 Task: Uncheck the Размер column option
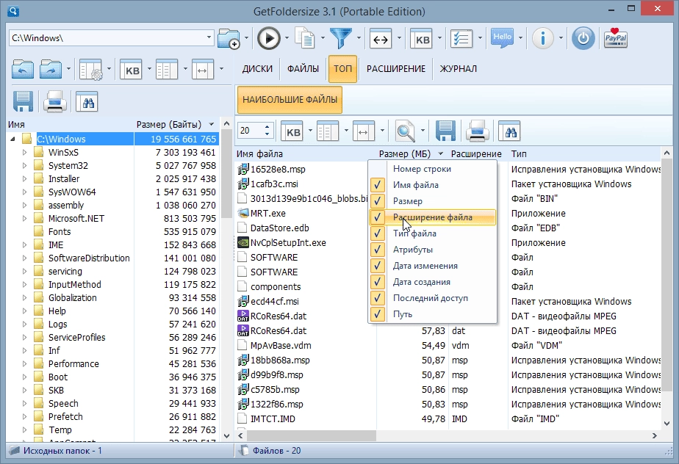tap(432, 201)
